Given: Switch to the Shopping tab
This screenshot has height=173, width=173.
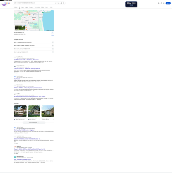Looking at the screenshot, I should (31, 7).
